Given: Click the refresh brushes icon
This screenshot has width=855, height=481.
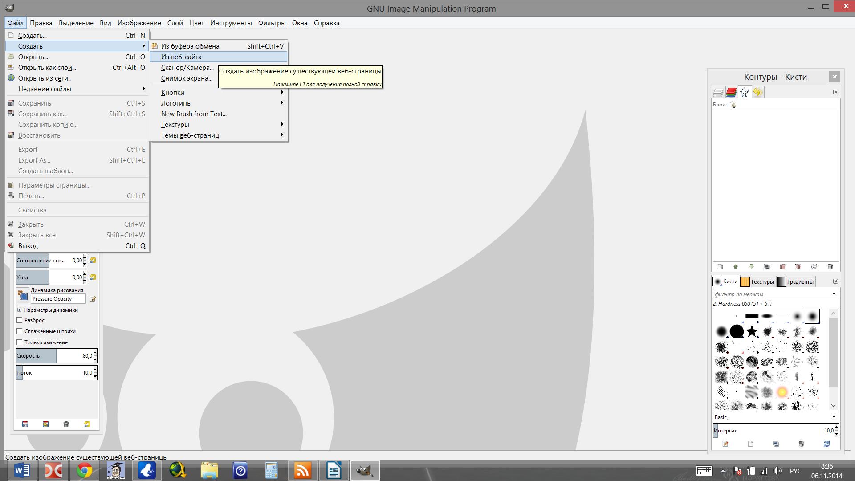Looking at the screenshot, I should click(x=826, y=444).
